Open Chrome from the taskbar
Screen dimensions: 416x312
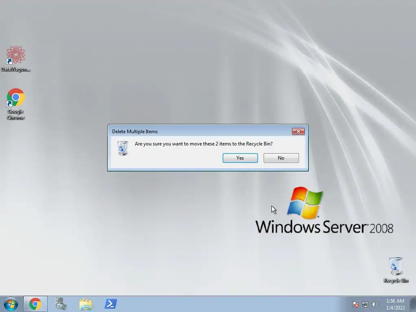click(35, 304)
